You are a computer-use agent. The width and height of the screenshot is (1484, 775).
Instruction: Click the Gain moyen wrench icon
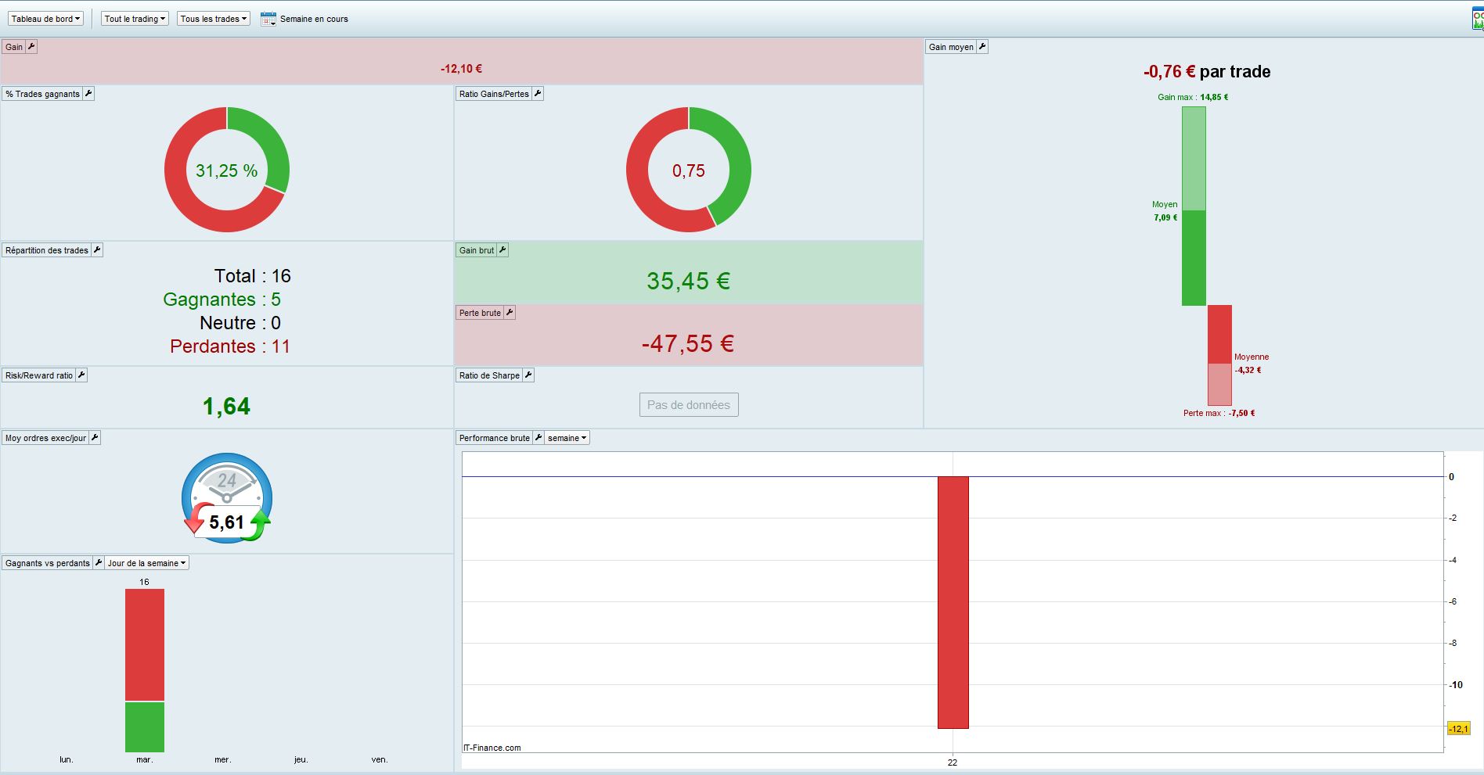[982, 47]
